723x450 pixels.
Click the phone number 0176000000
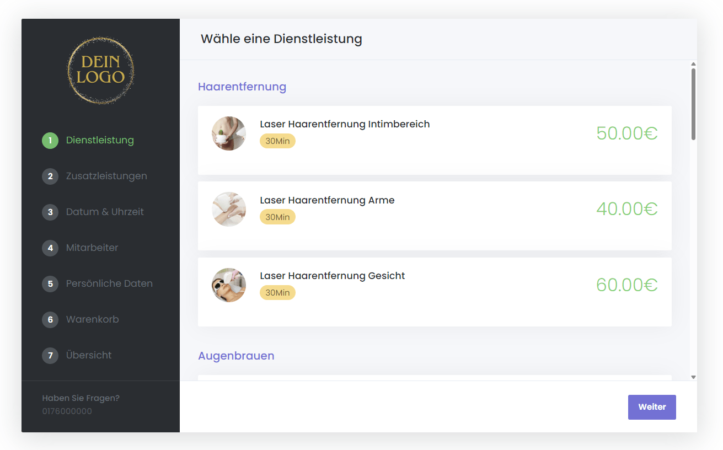pos(67,411)
